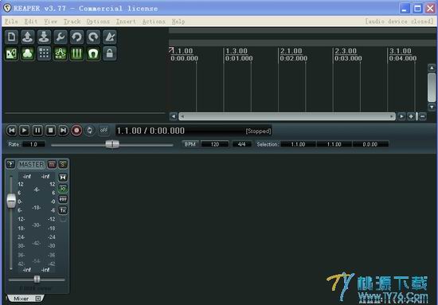Open the Mixer tab options icon

point(37,299)
